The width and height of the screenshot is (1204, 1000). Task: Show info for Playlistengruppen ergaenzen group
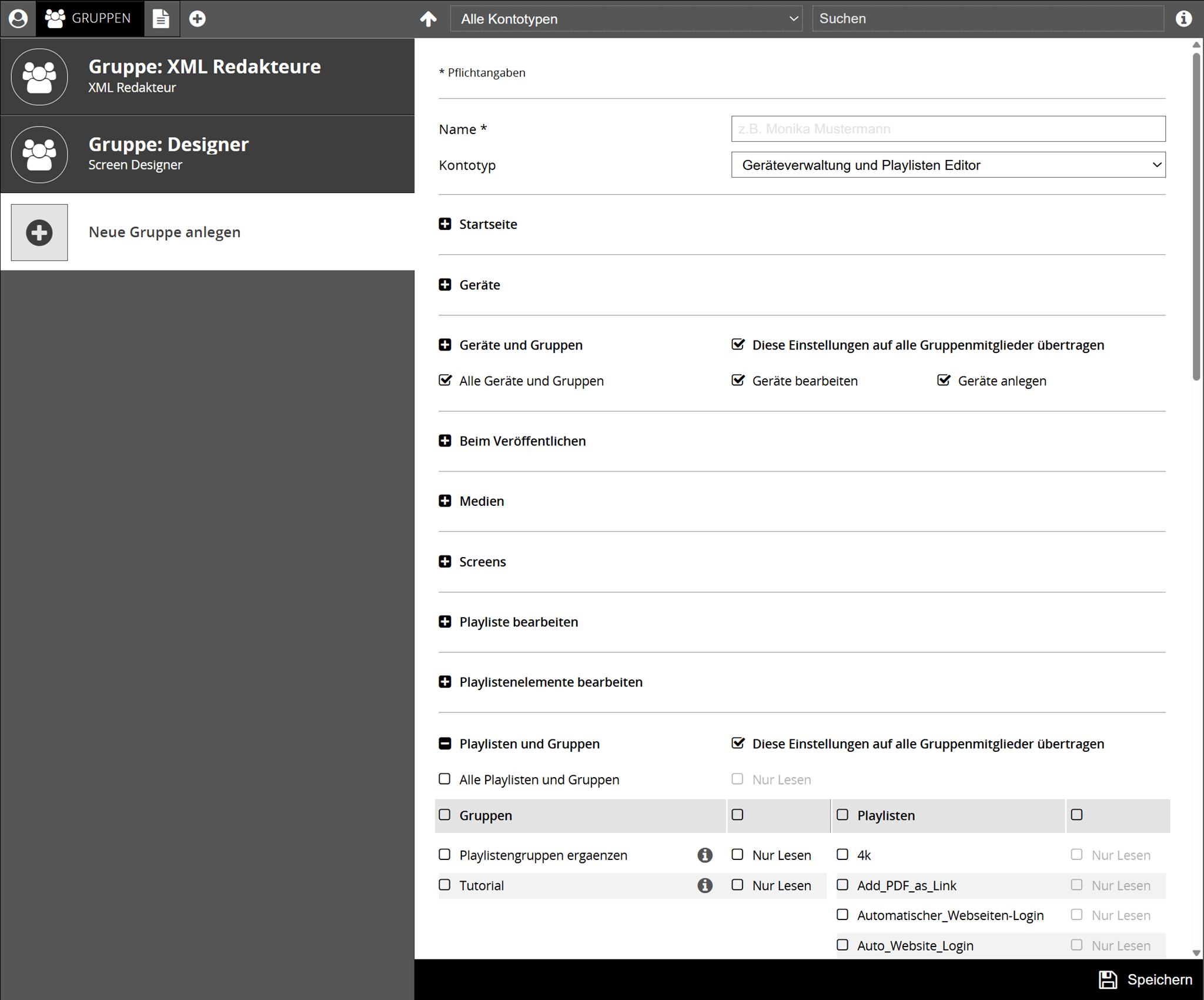[705, 855]
